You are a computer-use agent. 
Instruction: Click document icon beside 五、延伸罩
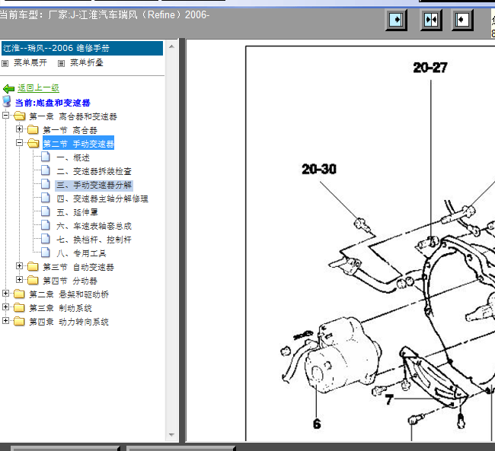tap(46, 211)
